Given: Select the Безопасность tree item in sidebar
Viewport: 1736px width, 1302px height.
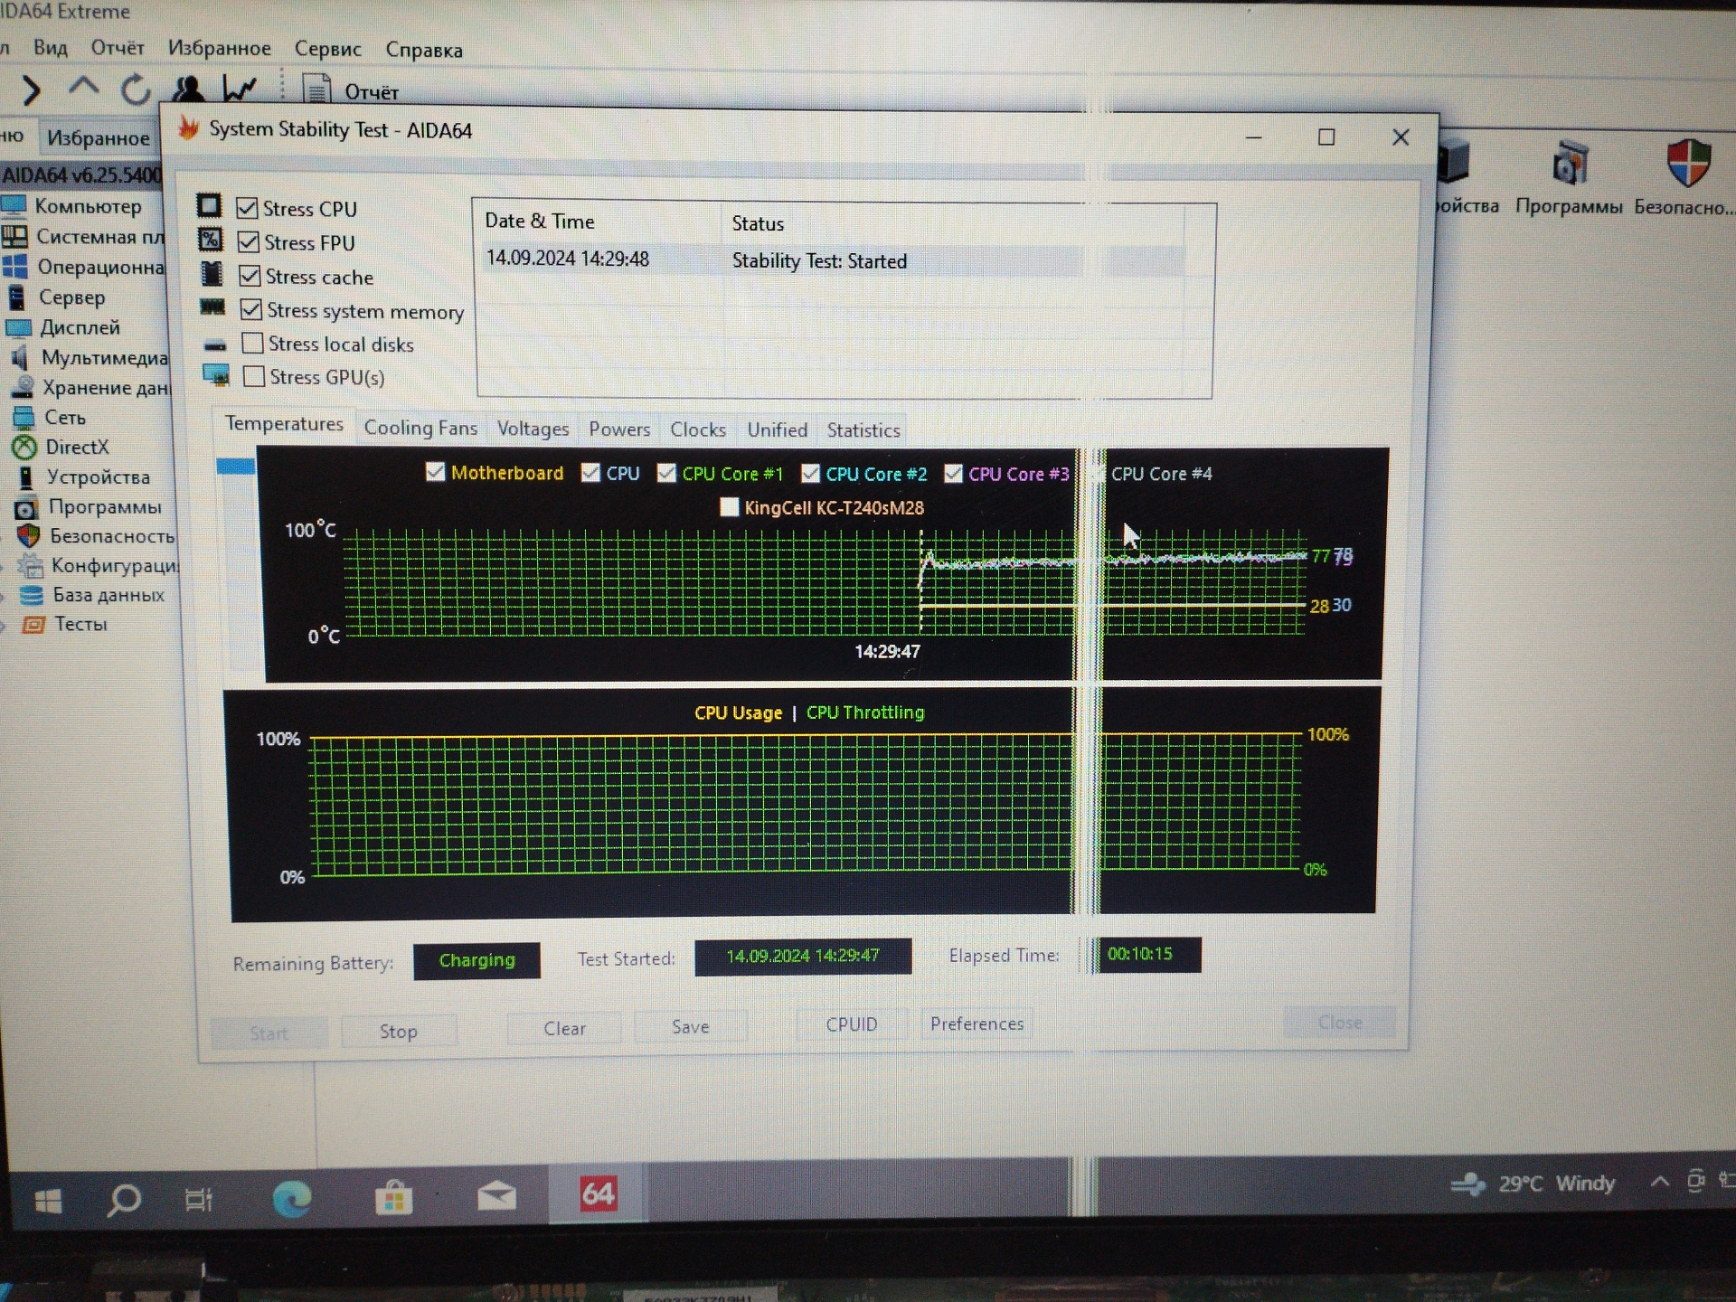Looking at the screenshot, I should coord(96,535).
